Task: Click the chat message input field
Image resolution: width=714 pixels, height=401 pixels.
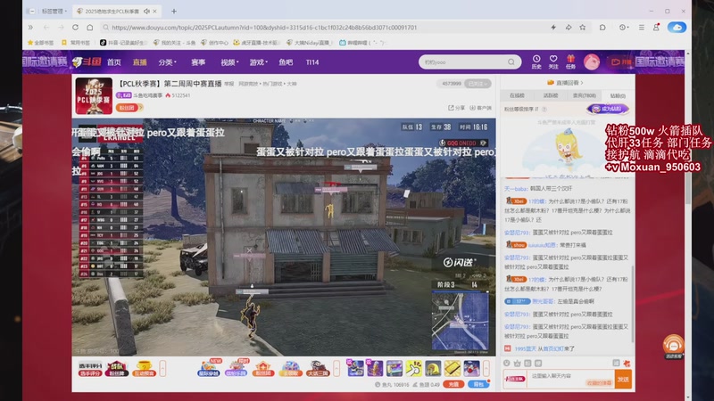Action: click(570, 380)
